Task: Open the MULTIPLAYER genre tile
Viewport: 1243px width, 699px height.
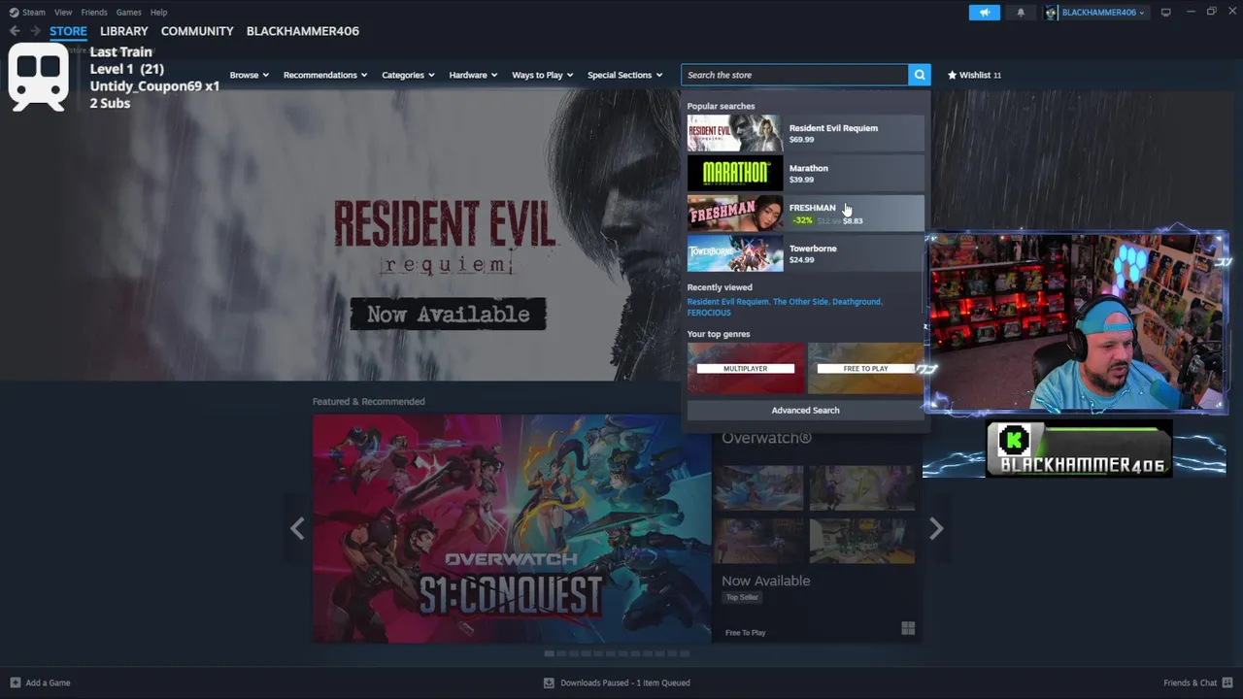Action: click(746, 368)
